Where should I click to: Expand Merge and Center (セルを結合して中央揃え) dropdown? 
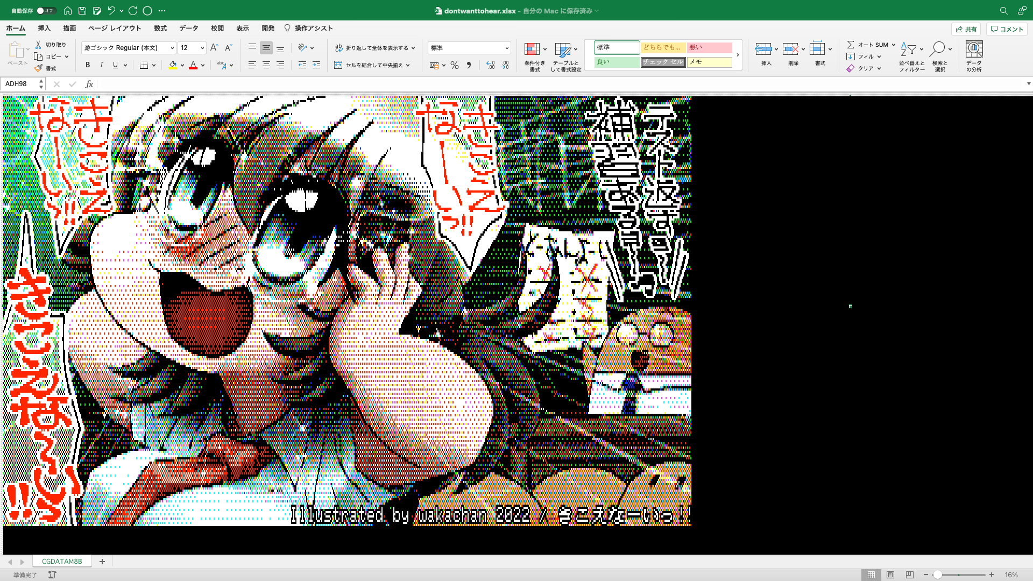tap(408, 65)
